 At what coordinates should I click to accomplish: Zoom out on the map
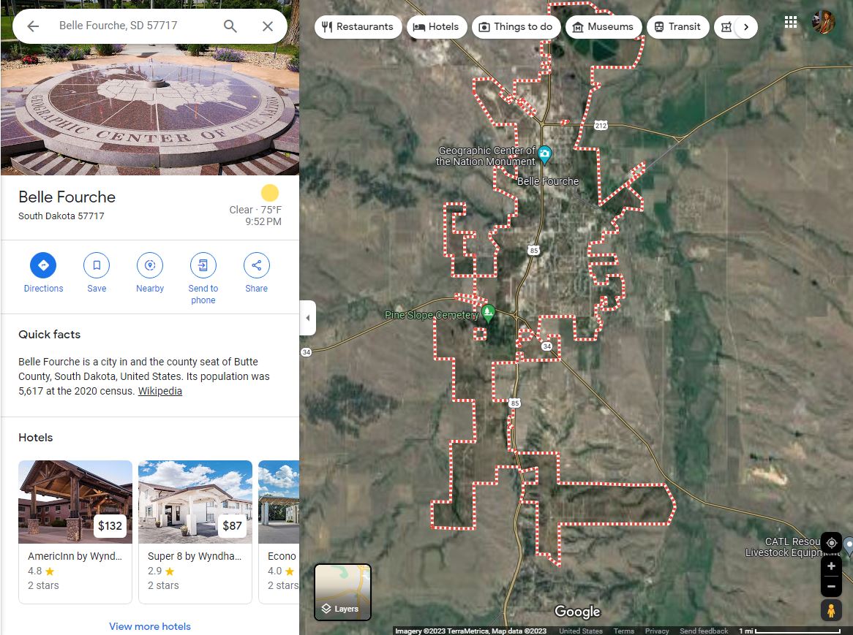point(831,586)
